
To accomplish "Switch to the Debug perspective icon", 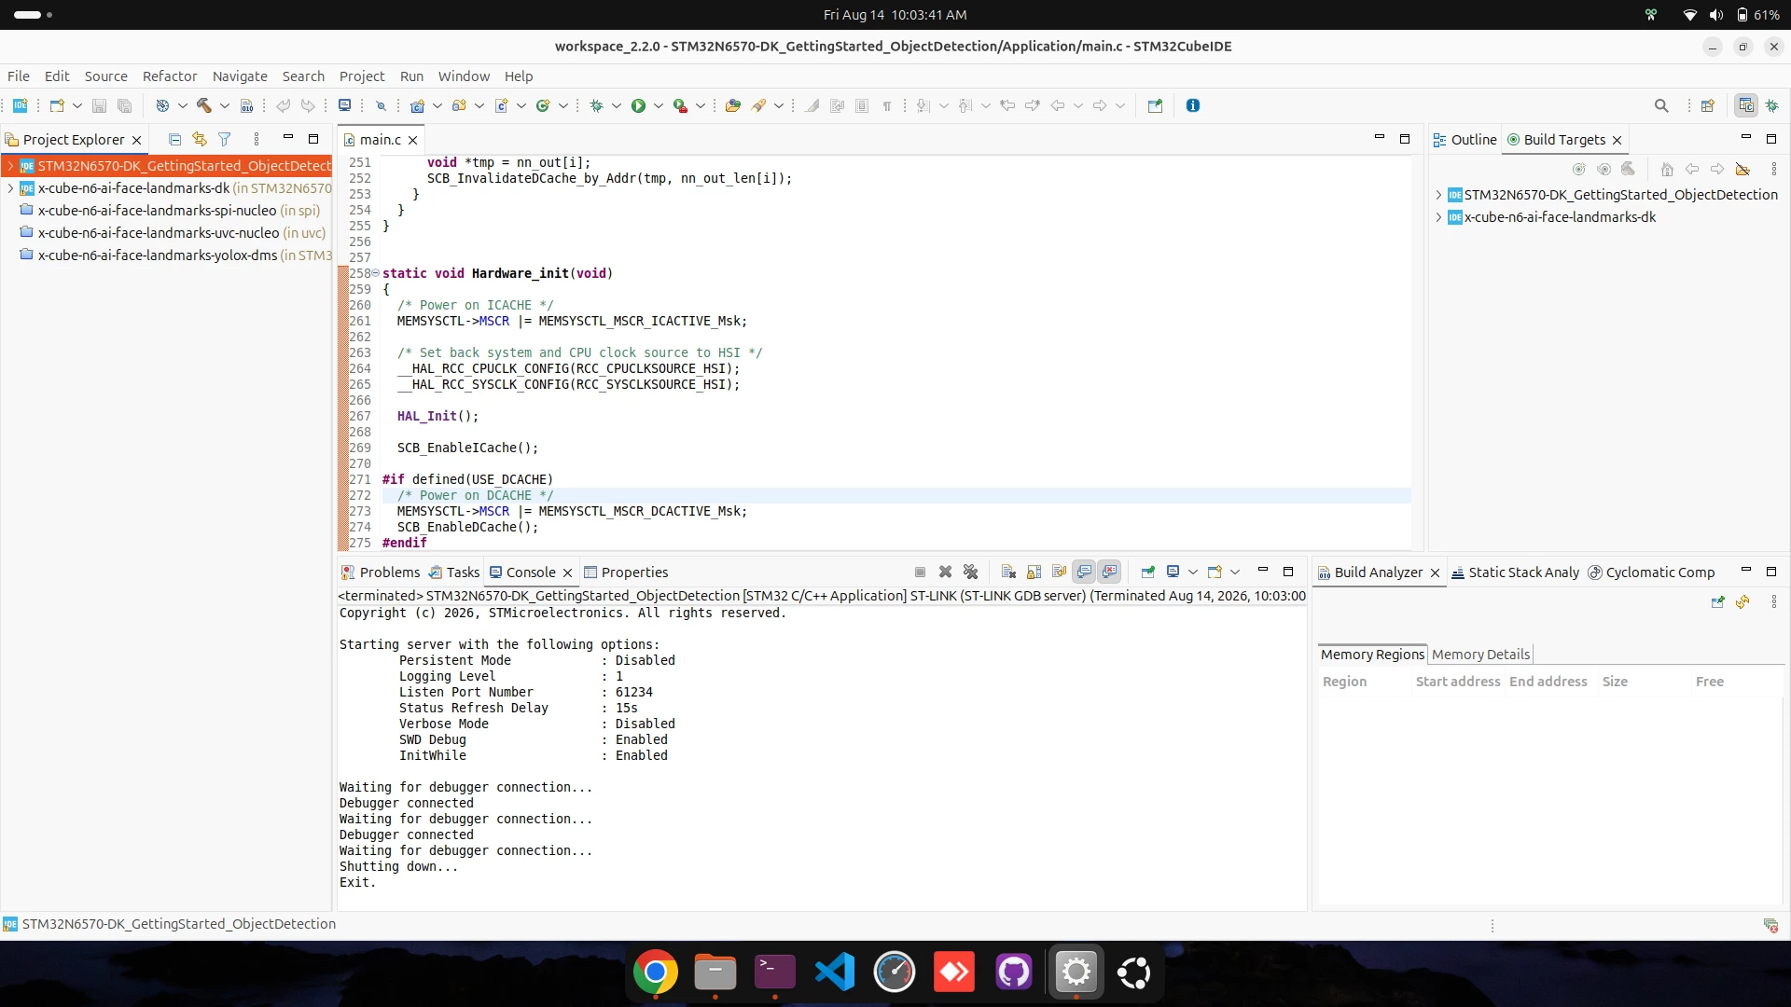I will [1771, 105].
